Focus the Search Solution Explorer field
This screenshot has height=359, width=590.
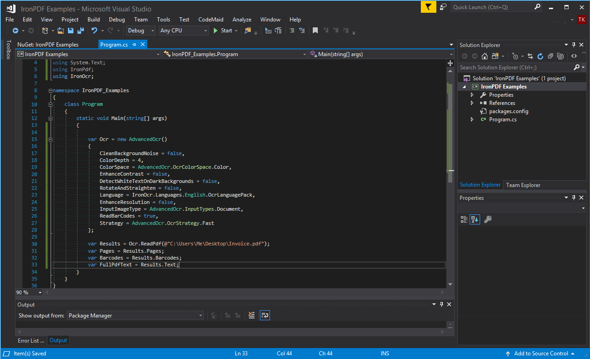[515, 68]
